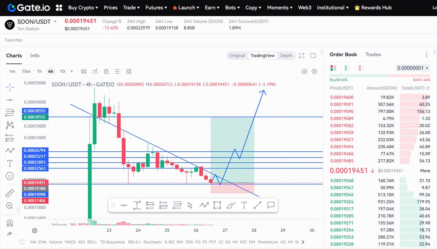Open the order book kebab menu
This screenshot has width=437, height=249.
(x=426, y=55)
